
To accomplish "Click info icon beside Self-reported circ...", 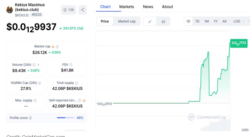I will pos(80,101).
